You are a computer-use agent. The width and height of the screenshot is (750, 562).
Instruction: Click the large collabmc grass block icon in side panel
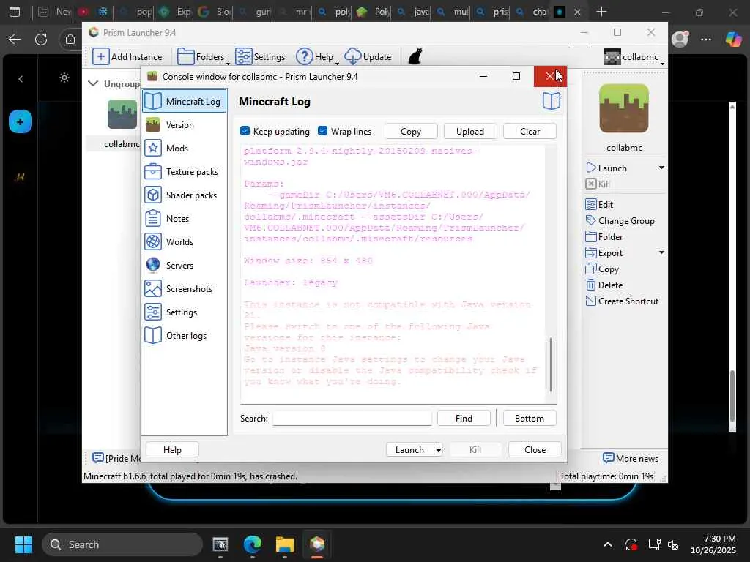(624, 108)
